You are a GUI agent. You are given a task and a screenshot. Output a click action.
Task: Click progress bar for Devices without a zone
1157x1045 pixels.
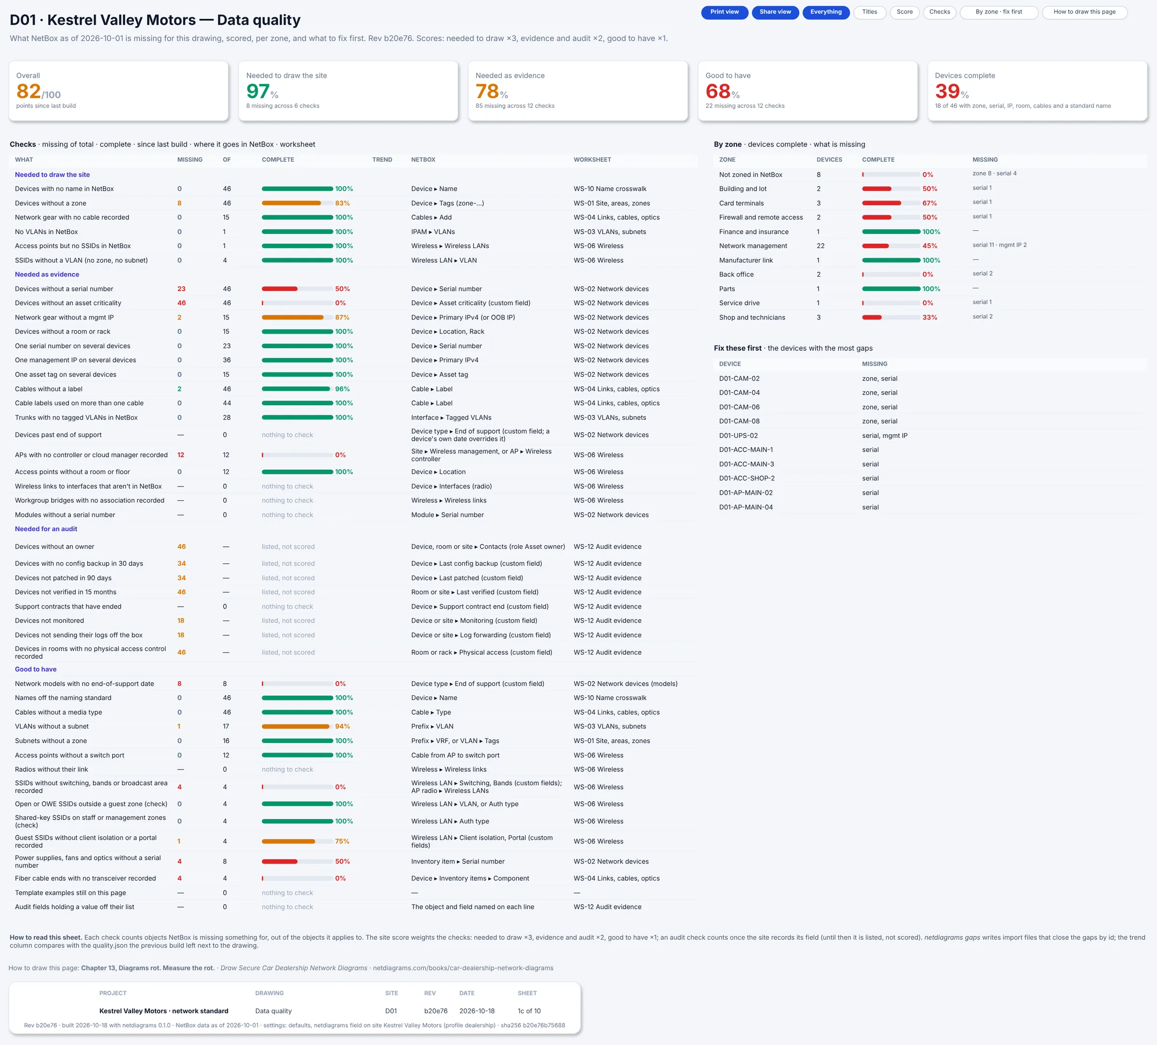coord(297,203)
